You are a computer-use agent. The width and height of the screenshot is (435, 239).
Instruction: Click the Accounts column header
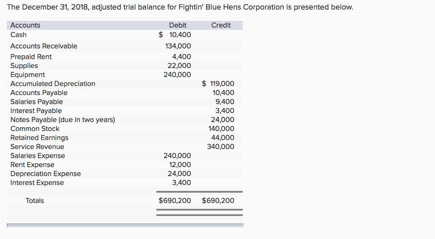[25, 26]
